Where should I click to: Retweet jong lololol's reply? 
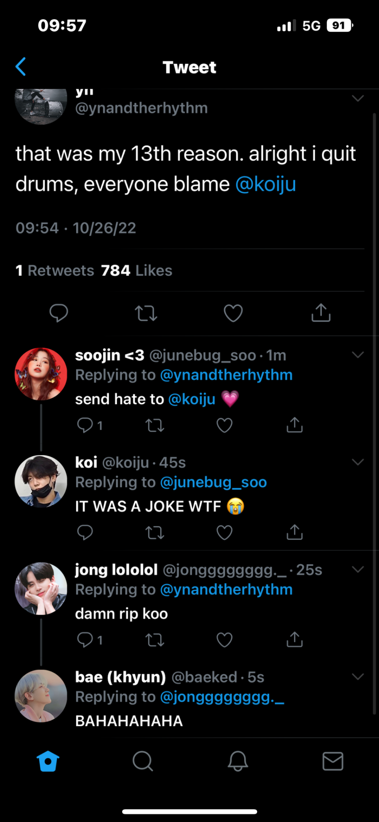tap(155, 640)
